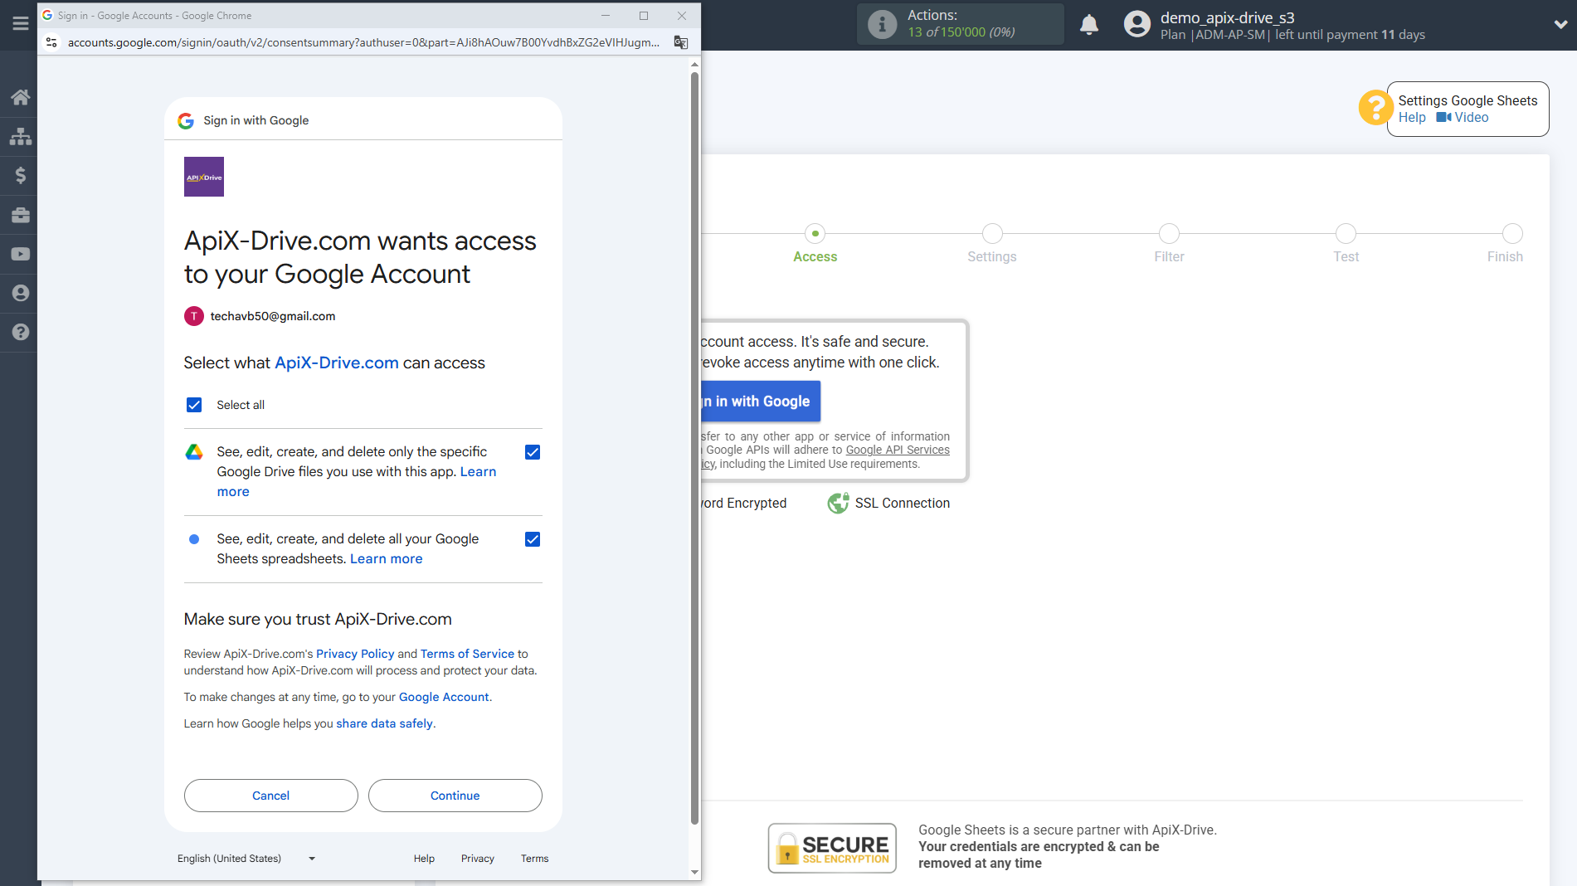Open briefcase services icon in sidebar
The image size is (1577, 886).
point(20,215)
